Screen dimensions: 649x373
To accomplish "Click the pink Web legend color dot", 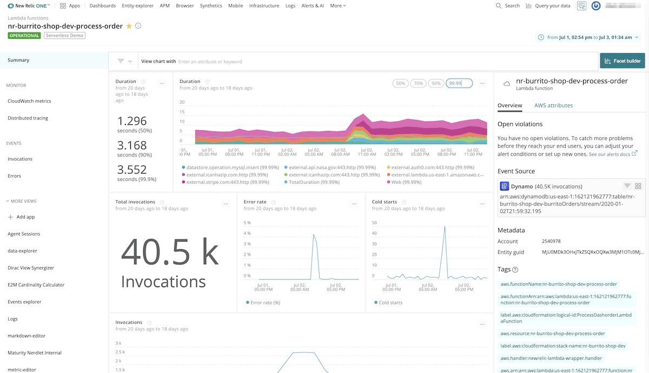I will [389, 183].
